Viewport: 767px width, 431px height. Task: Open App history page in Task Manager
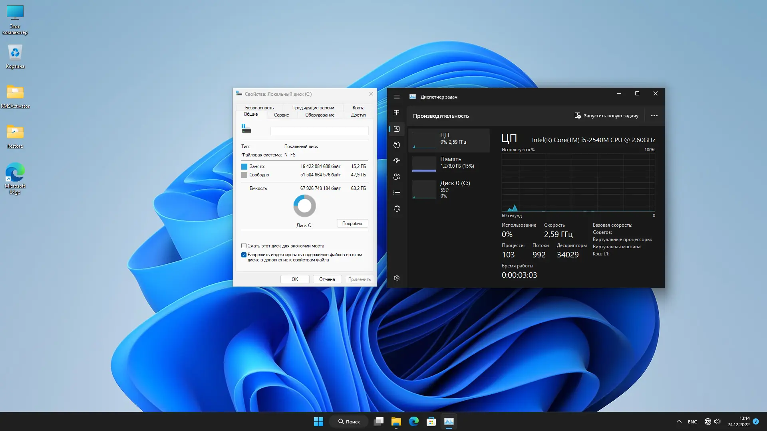tap(396, 145)
